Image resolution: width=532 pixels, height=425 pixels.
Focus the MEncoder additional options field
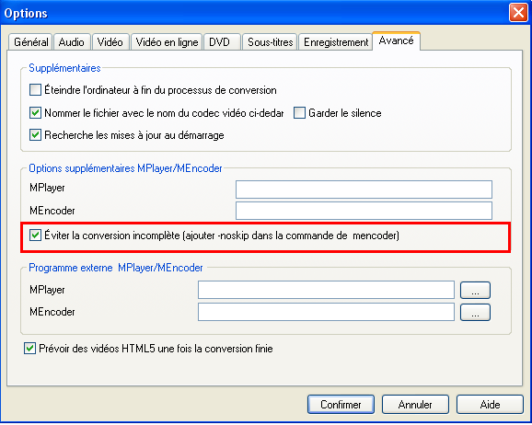click(x=364, y=211)
